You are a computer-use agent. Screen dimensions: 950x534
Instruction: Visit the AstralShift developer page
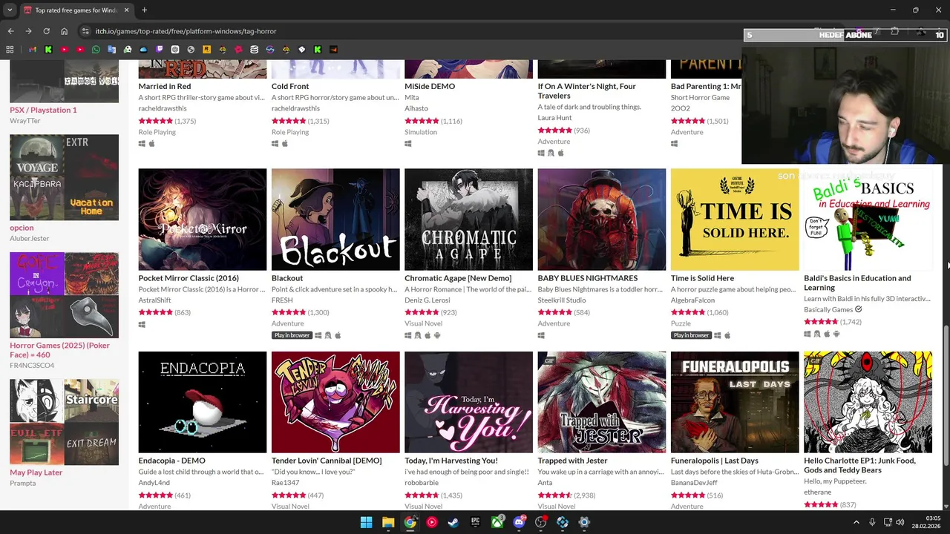(154, 300)
